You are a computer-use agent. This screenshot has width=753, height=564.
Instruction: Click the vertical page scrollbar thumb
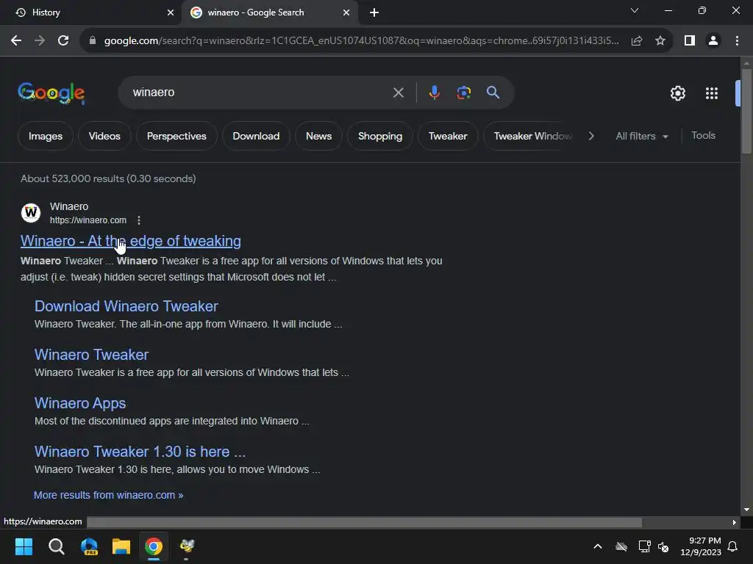[x=746, y=112]
